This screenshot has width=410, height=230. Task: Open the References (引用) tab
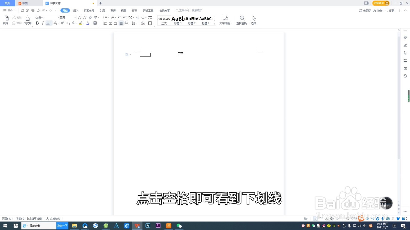pyautogui.click(x=102, y=10)
